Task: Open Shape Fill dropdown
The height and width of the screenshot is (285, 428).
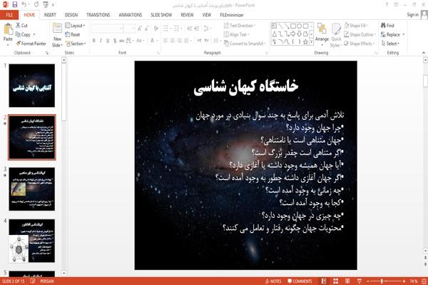Action: point(356,26)
